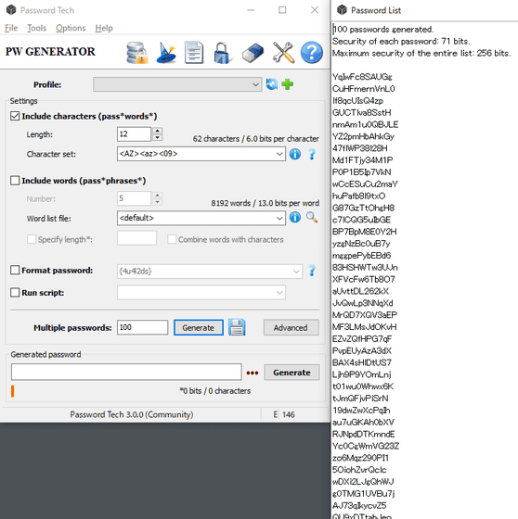Minimize the Password Tech window
This screenshot has width=518, height=519.
coord(251,10)
